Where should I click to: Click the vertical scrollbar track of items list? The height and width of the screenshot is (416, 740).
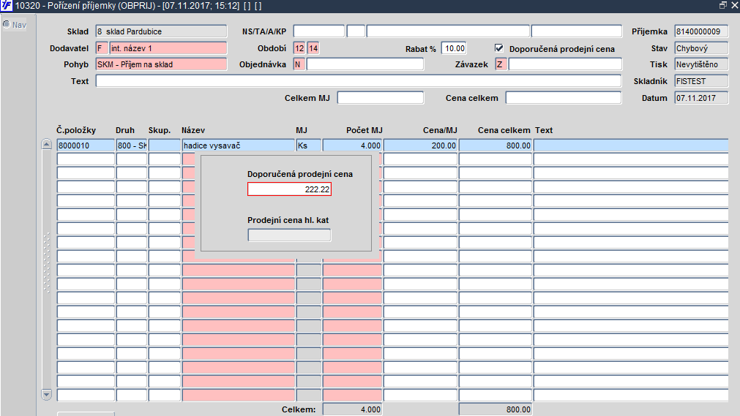[x=46, y=269]
